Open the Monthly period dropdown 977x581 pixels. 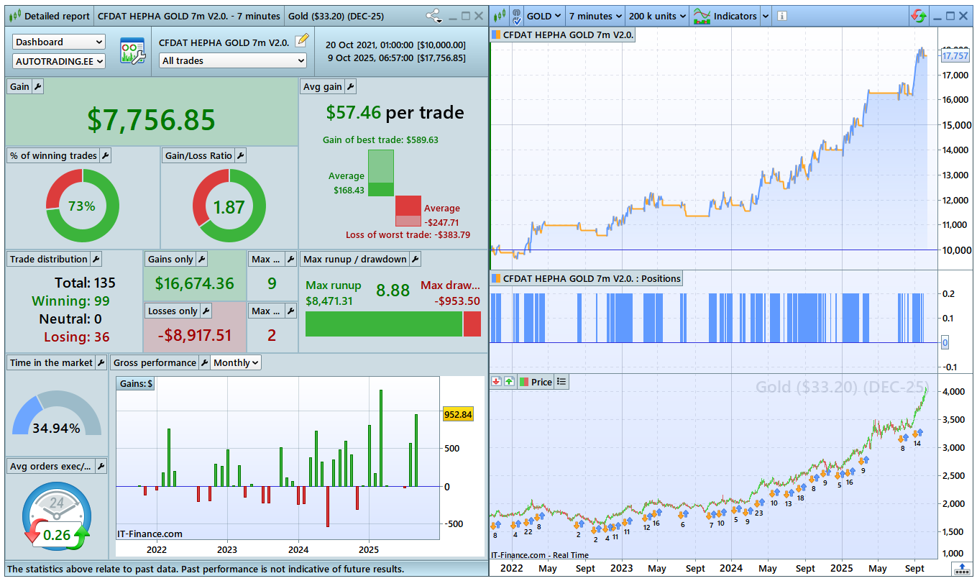point(236,362)
